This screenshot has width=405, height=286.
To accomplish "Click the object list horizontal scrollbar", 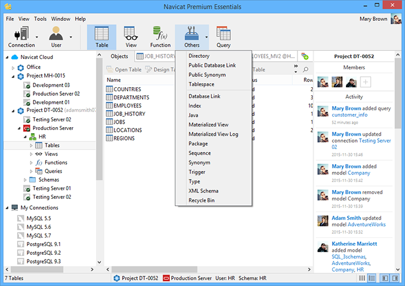I will point(154,269).
